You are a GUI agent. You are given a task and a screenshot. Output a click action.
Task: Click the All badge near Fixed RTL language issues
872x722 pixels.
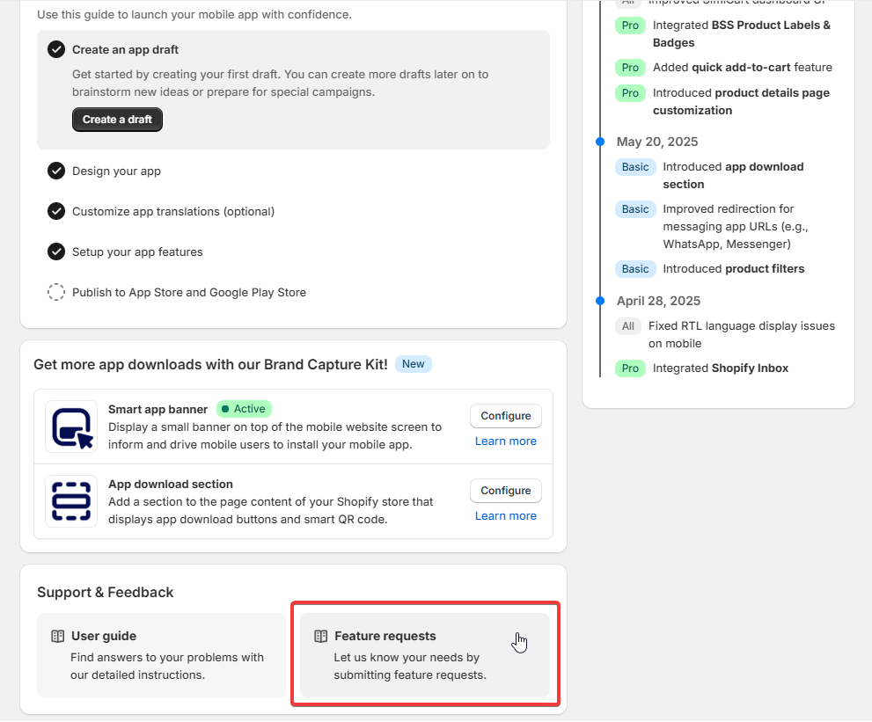pos(628,325)
